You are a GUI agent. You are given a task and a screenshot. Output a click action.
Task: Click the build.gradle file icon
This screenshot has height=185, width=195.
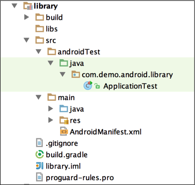point(39,154)
